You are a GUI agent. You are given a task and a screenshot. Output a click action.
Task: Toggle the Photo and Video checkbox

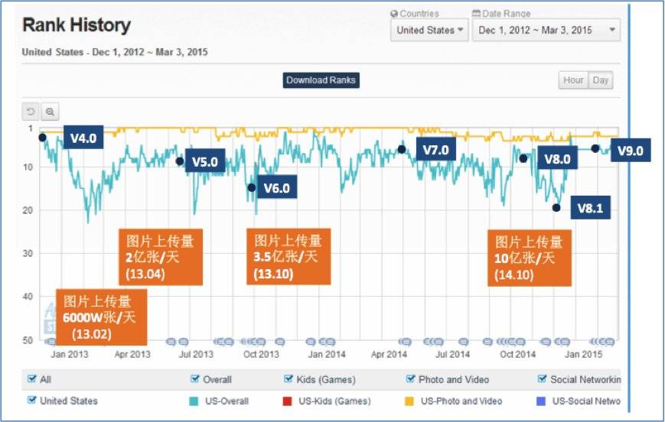pos(410,378)
